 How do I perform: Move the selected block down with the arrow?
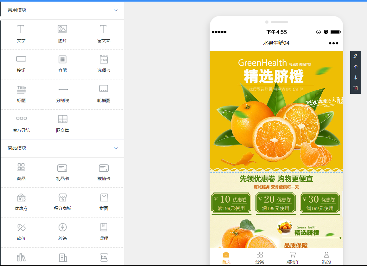[x=355, y=77]
